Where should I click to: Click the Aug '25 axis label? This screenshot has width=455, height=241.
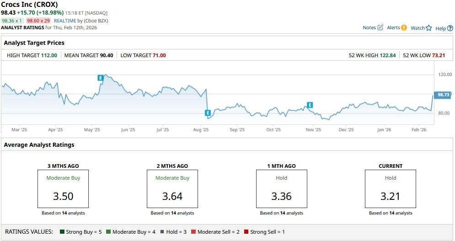pyautogui.click(x=201, y=129)
